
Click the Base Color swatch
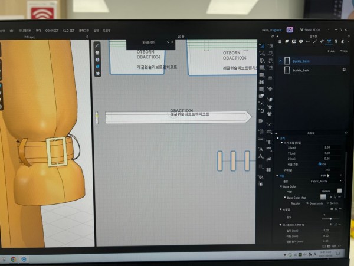339,191
